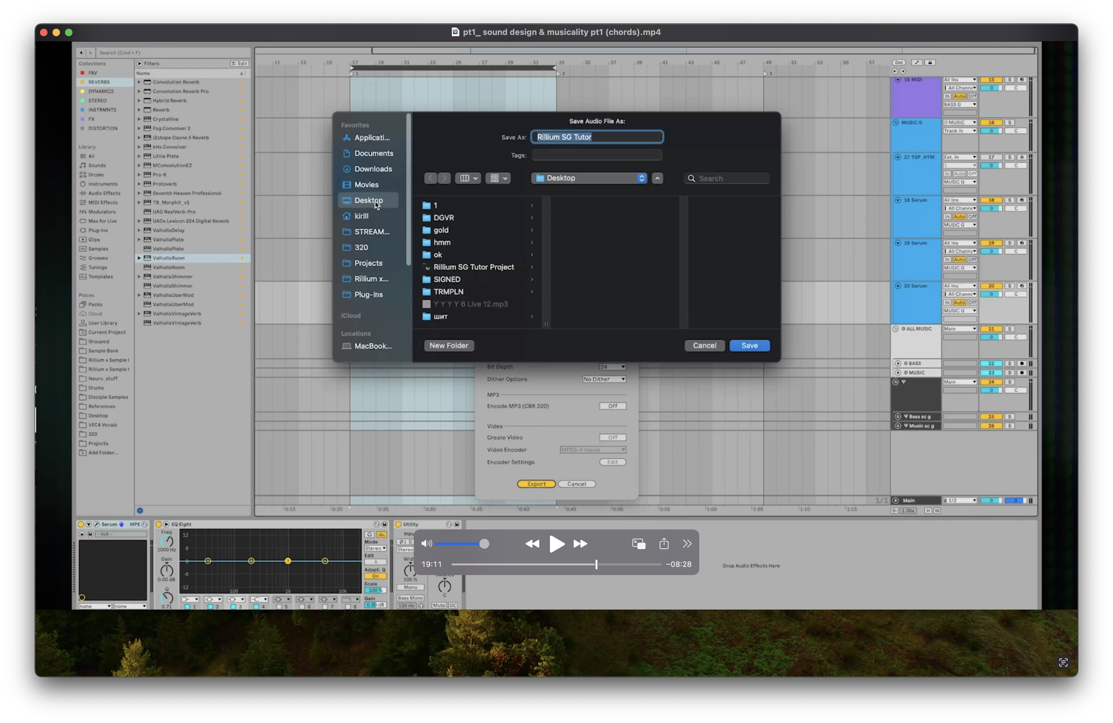Click the Encoder Settings Edit button
Image resolution: width=1113 pixels, height=723 pixels.
pos(613,462)
